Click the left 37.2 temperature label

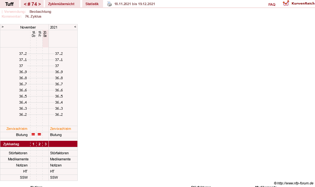tap(23, 54)
